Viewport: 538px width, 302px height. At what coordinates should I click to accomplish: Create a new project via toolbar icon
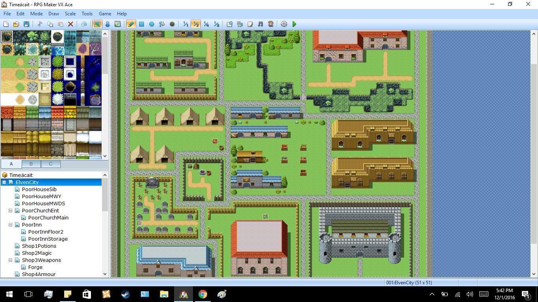pos(6,24)
